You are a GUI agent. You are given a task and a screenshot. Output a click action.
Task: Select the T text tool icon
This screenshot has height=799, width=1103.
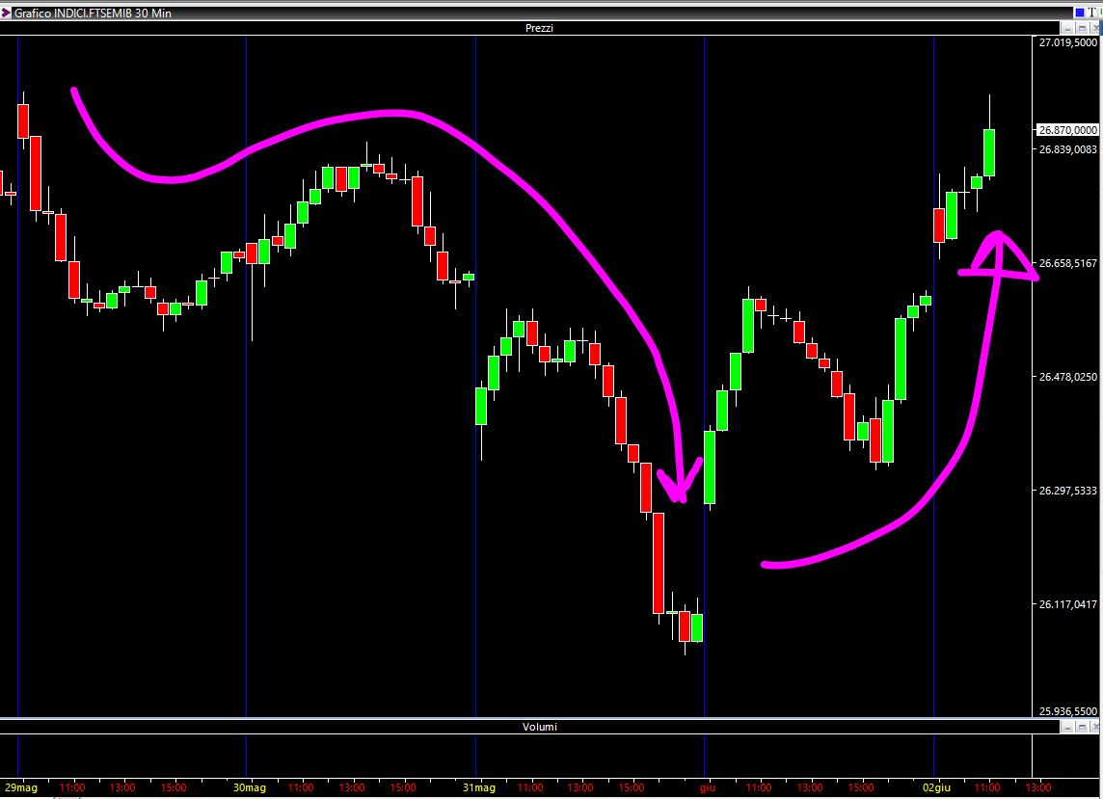click(x=1091, y=13)
